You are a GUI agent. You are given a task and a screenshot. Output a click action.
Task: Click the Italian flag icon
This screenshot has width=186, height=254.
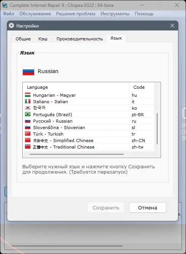(28, 101)
